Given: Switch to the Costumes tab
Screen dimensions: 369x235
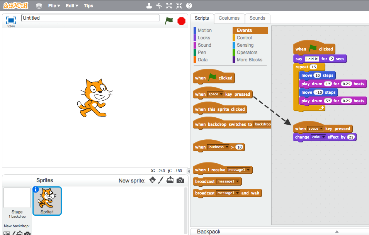Looking at the screenshot, I should 229,19.
